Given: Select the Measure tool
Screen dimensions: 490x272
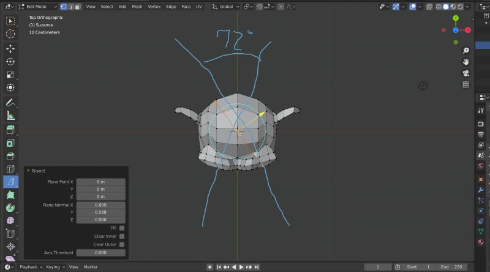Looking at the screenshot, I should coord(10,116).
